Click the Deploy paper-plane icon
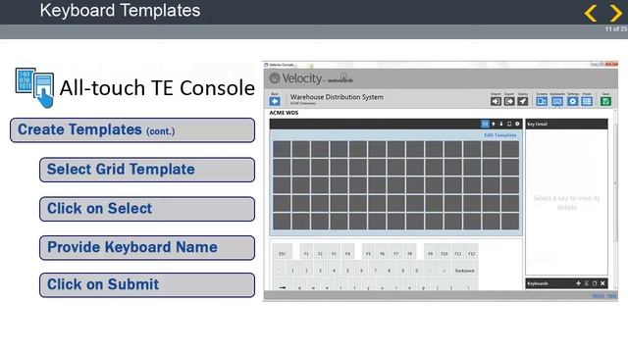Image resolution: width=628 pixels, height=353 pixels. 523,101
